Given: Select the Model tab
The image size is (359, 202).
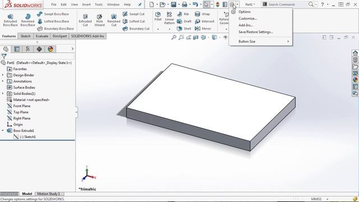Looking at the screenshot, I should pos(27,194).
